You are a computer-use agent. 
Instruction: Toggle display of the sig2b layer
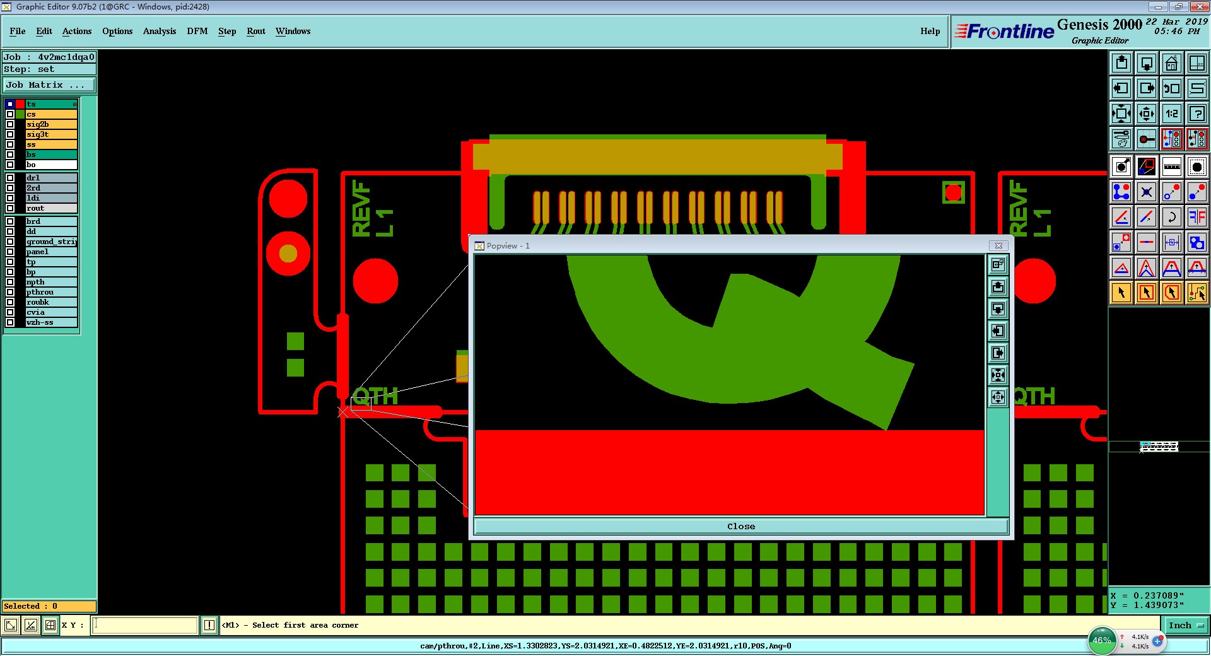[10, 124]
